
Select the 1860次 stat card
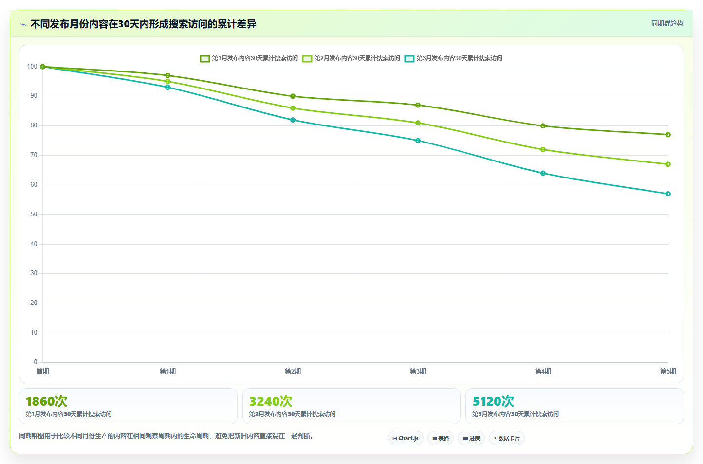point(128,406)
